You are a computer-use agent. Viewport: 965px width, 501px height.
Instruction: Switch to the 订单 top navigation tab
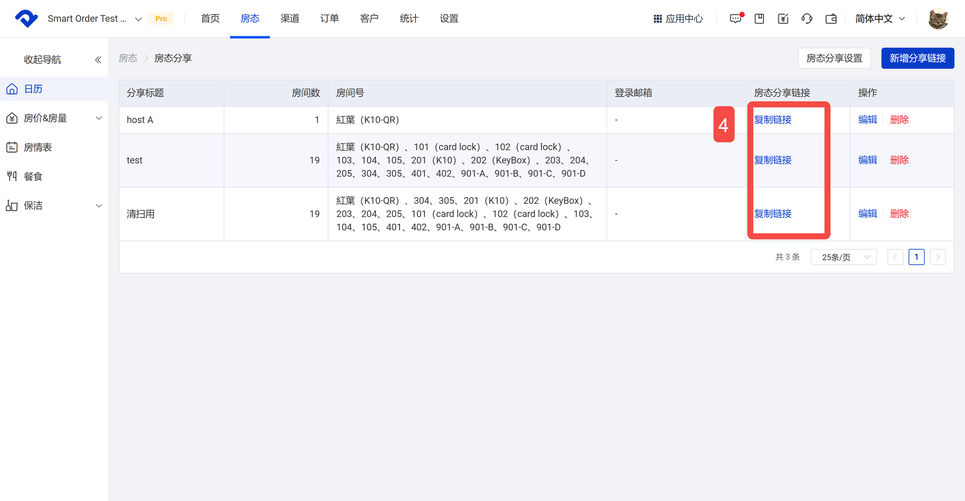coord(330,19)
